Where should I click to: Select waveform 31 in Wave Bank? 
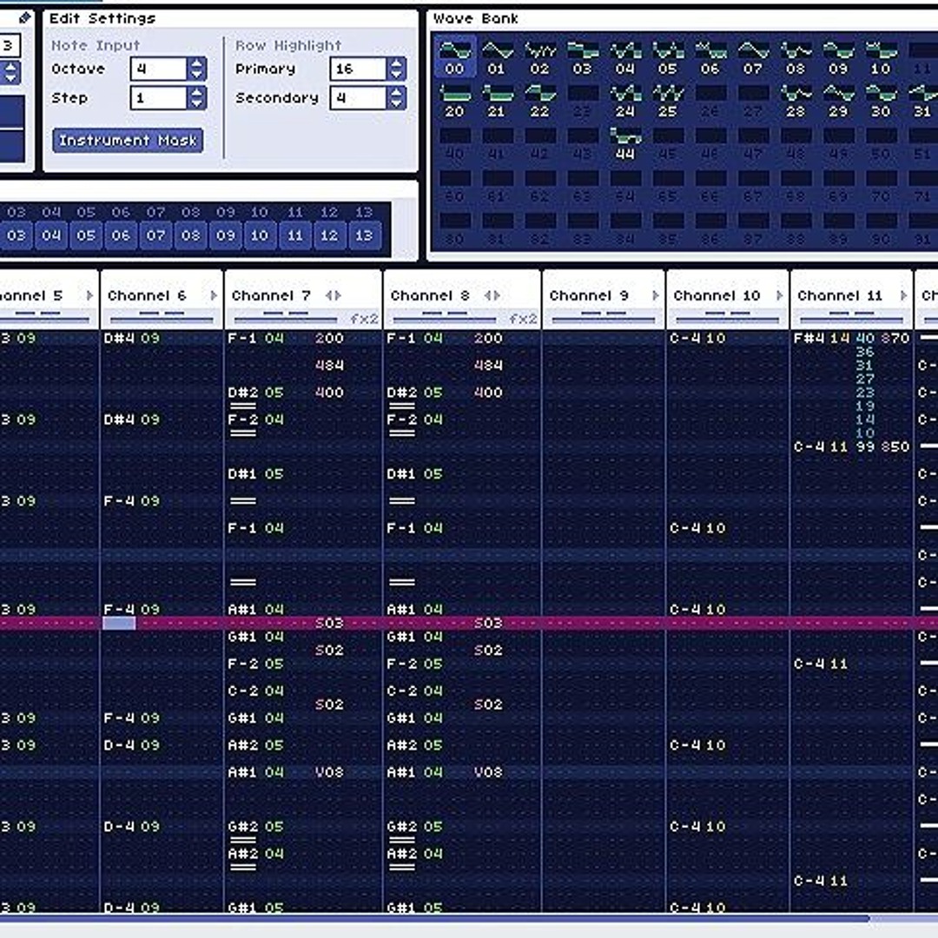click(922, 99)
